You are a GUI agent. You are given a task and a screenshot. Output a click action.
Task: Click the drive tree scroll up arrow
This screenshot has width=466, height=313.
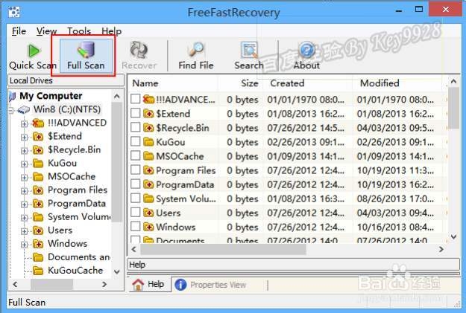(x=117, y=97)
